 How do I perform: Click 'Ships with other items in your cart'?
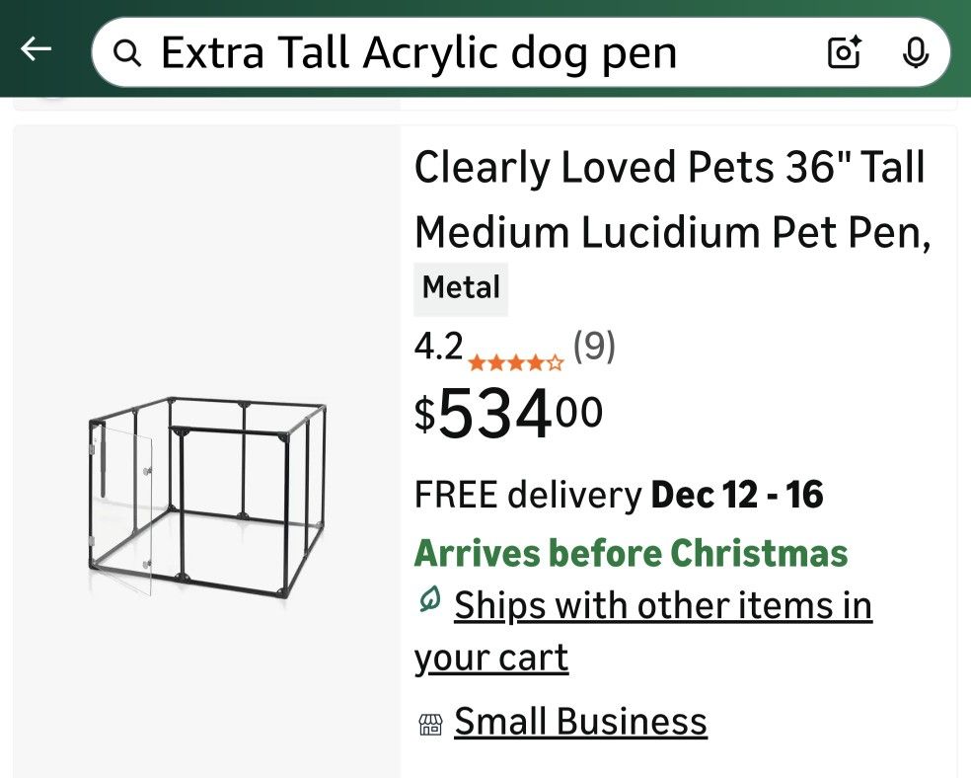point(662,605)
